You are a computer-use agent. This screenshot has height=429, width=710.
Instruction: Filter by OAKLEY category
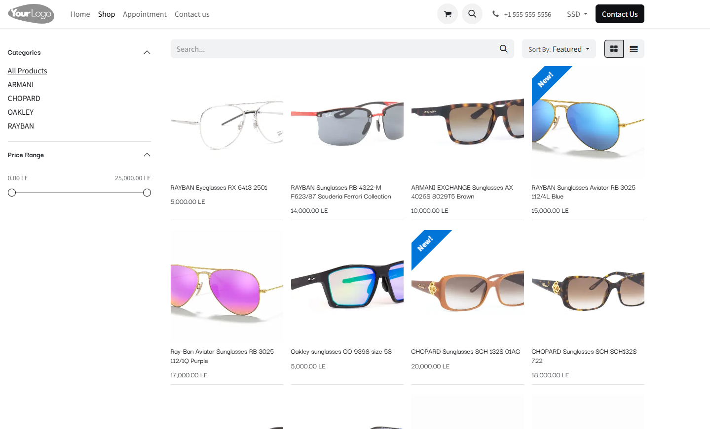click(21, 112)
